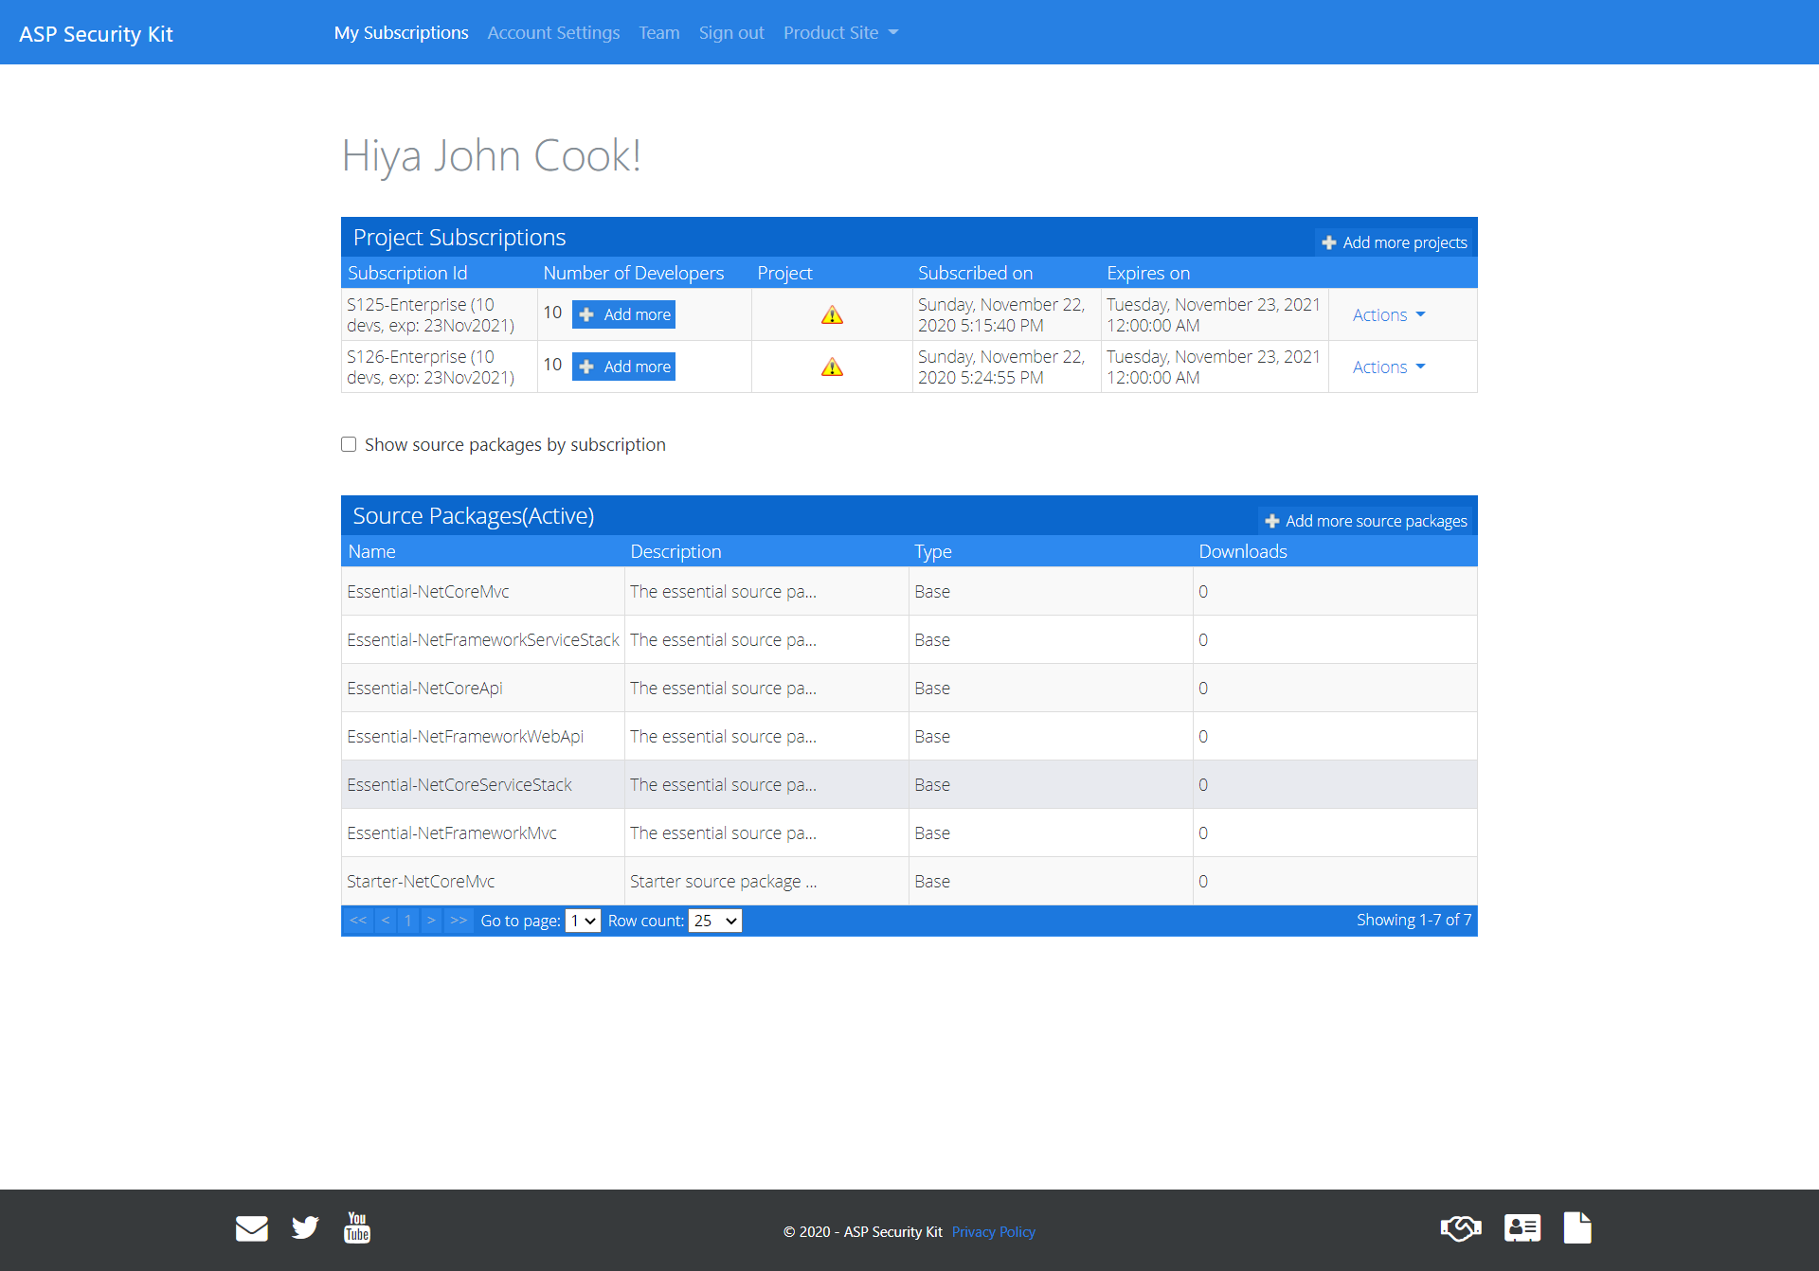Image resolution: width=1819 pixels, height=1271 pixels.
Task: Select the Essential-NetCoreMvc package row
Action: pos(909,592)
